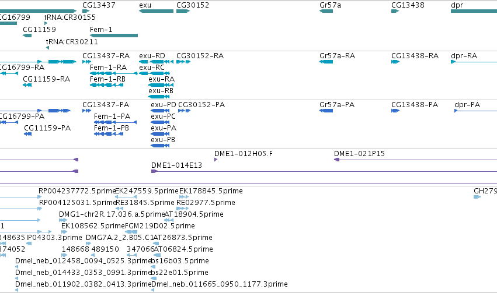Open the Dmel_neb_014433_0353_0991.3prime label
497x293 pixels.
coord(83,273)
